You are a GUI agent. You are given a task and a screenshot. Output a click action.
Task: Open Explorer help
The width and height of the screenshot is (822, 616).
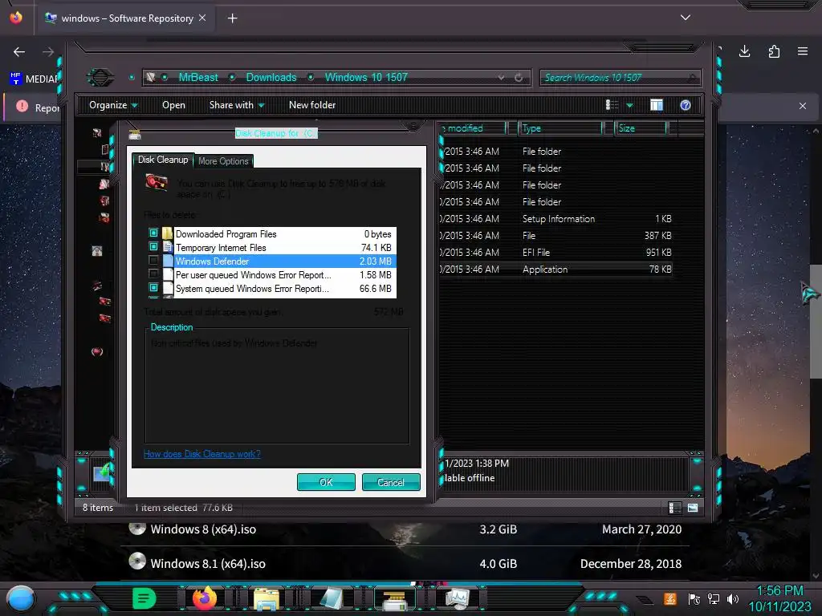pyautogui.click(x=686, y=105)
